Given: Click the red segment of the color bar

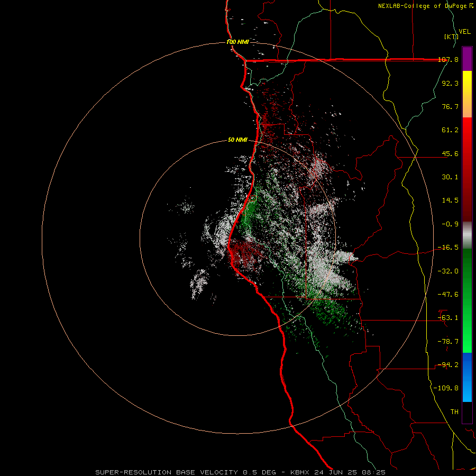Looking at the screenshot, I should (x=467, y=169).
